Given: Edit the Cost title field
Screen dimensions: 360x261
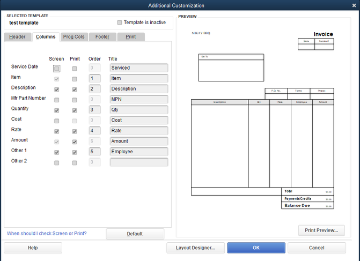Looking at the screenshot, I should pos(139,120).
